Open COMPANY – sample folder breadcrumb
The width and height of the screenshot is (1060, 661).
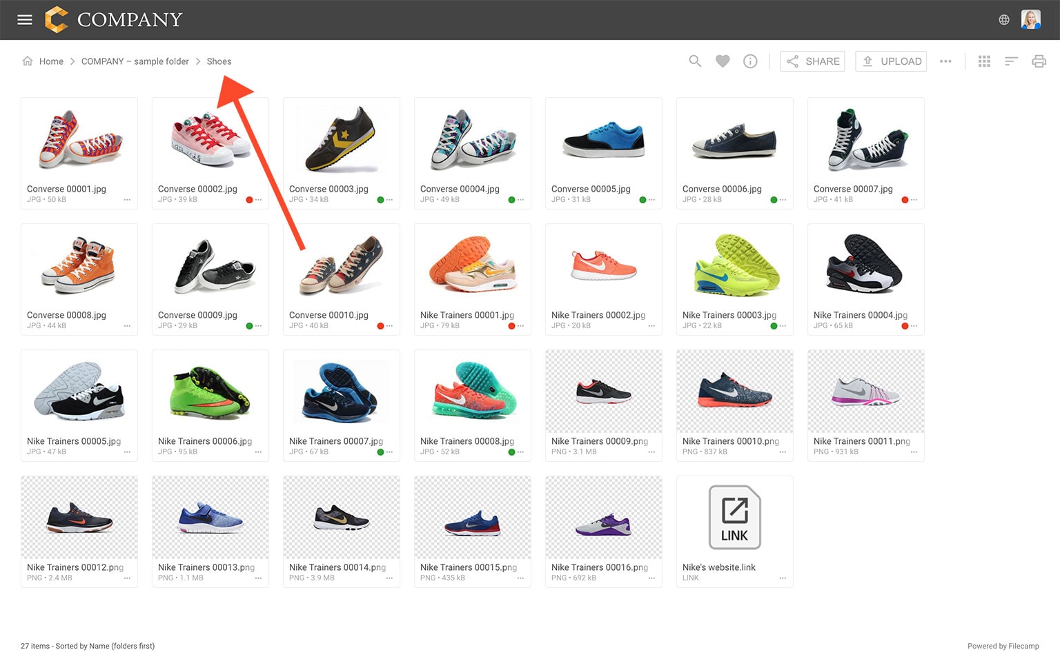pos(135,61)
